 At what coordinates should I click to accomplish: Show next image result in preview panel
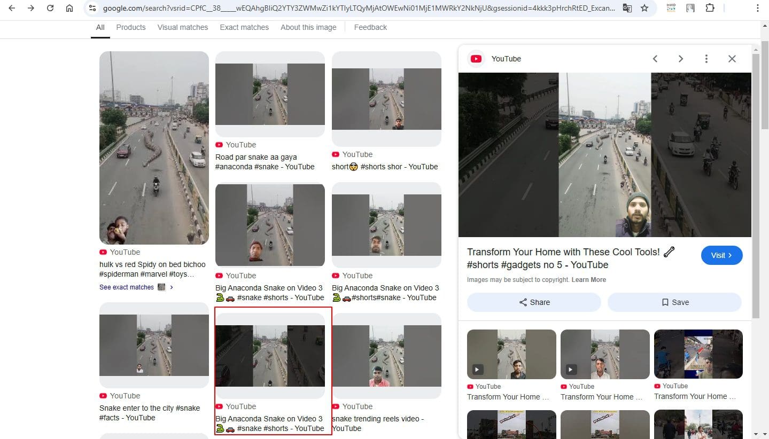[x=680, y=59]
